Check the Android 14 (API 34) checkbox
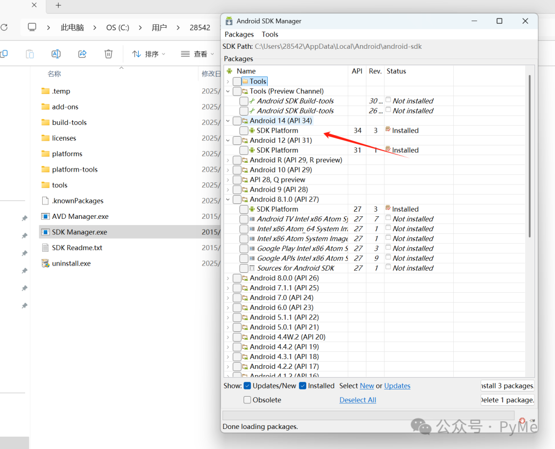This screenshot has height=449, width=555. tap(237, 121)
